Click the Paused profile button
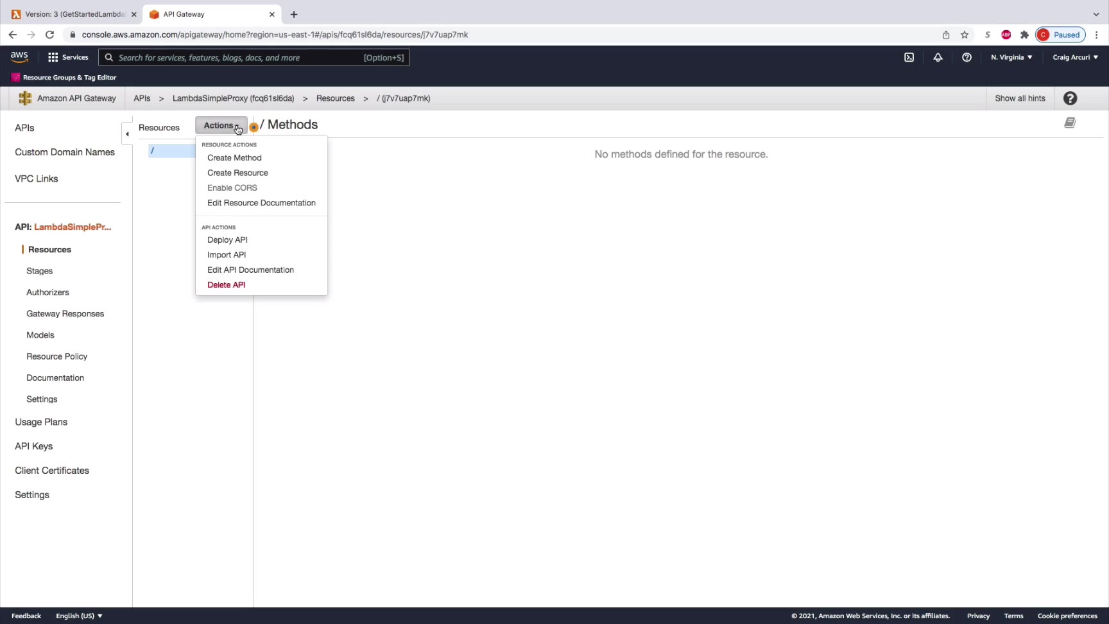This screenshot has height=624, width=1109. (1060, 35)
